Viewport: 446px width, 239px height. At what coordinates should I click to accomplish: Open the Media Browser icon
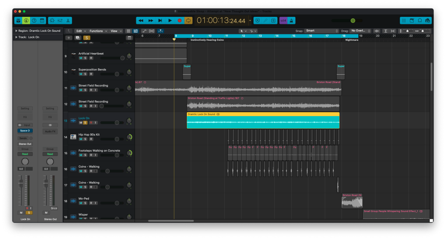428,20
